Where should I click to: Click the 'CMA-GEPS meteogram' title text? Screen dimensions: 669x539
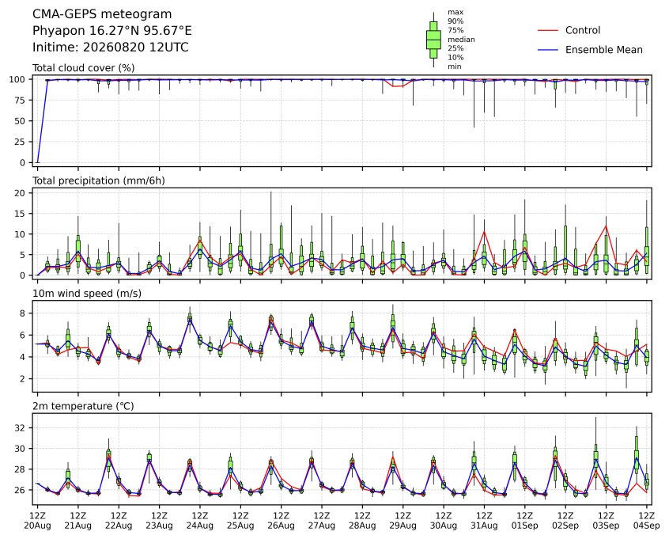[102, 14]
